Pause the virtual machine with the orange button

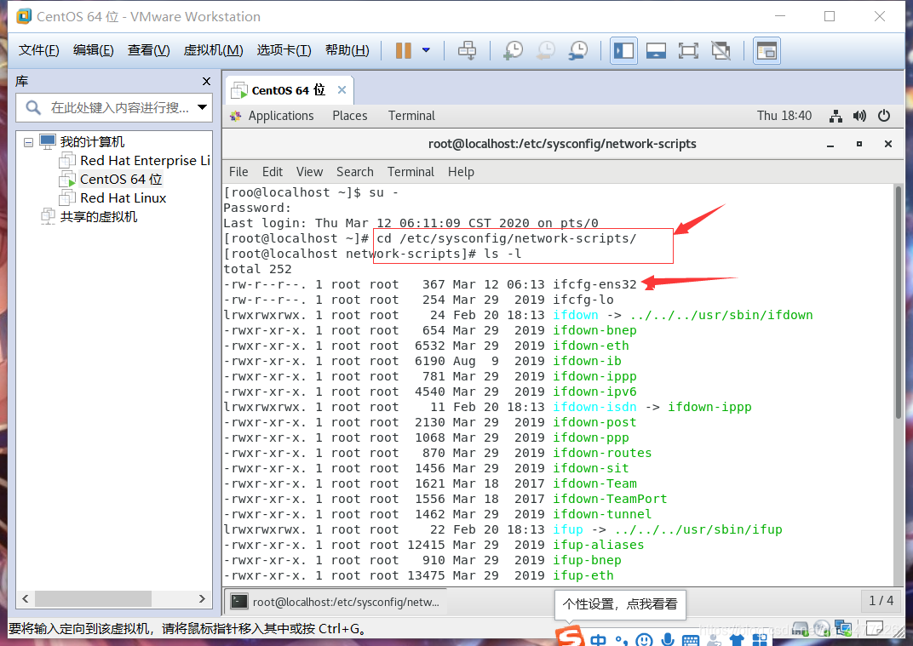pyautogui.click(x=404, y=50)
